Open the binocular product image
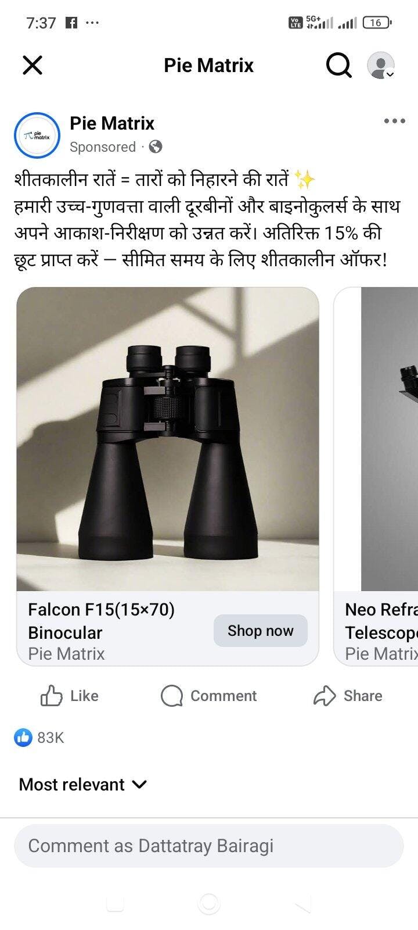The height and width of the screenshot is (930, 418). pos(168,439)
